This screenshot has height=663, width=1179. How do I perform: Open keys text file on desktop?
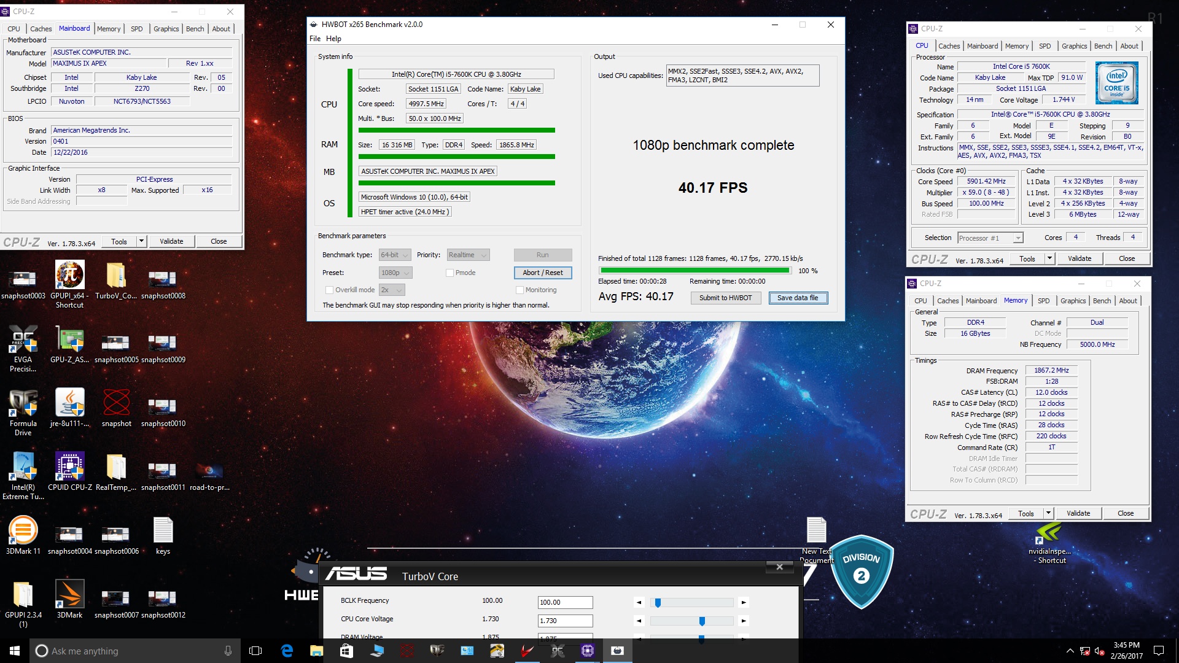[x=163, y=535]
